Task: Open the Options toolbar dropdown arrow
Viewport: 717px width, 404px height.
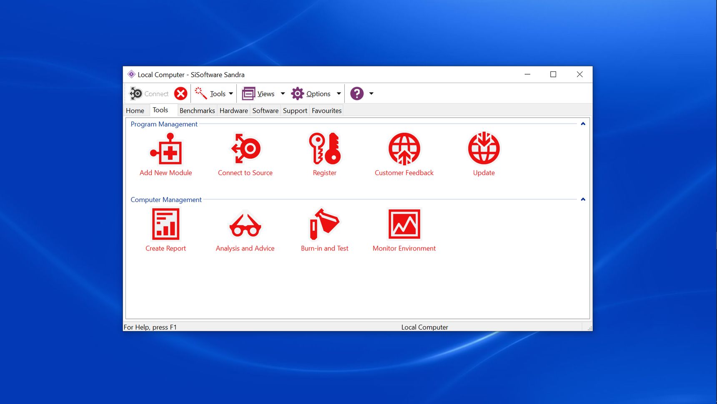Action: (339, 93)
